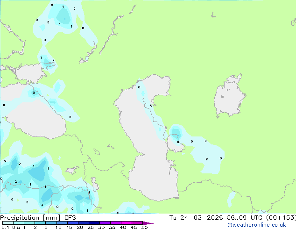Click the 15–20 mm legend color swatch

73,223
